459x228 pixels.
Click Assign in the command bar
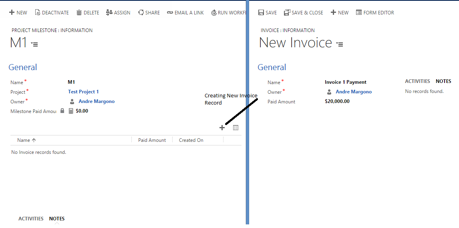pyautogui.click(x=118, y=13)
